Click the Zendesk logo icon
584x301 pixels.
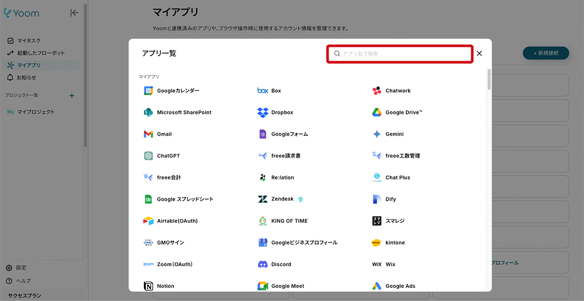(x=263, y=199)
